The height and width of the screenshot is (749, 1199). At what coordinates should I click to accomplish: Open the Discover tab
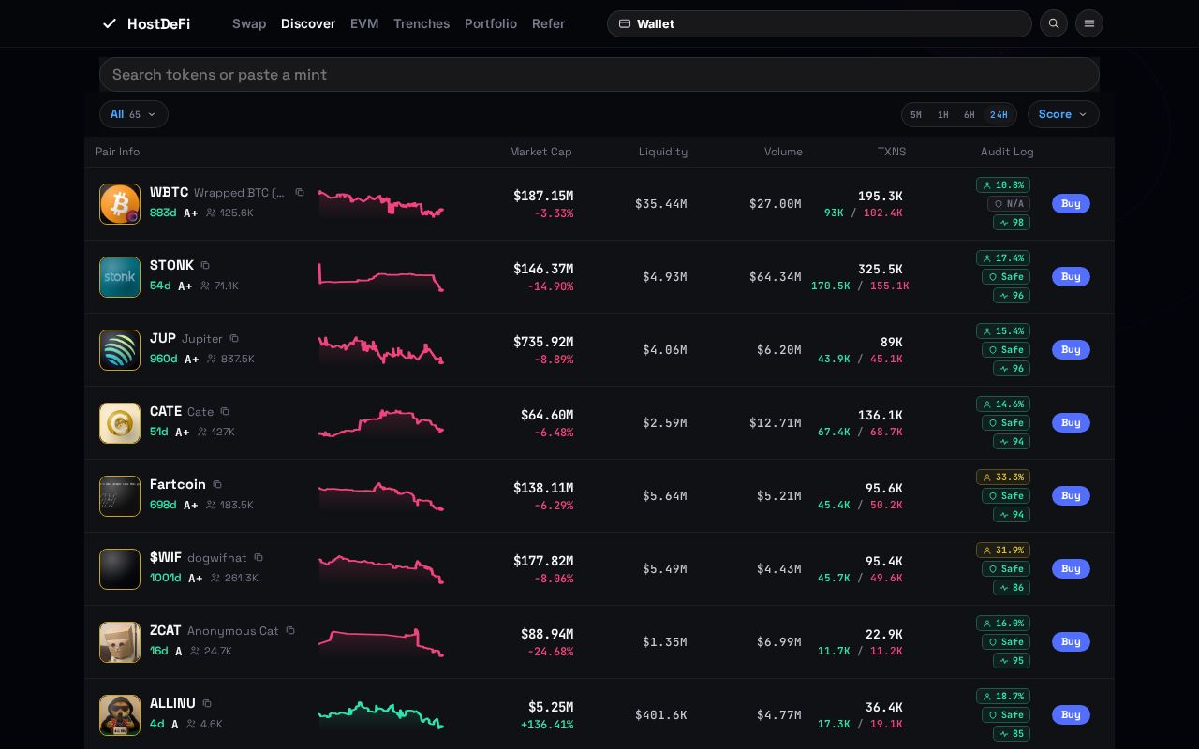click(x=308, y=23)
